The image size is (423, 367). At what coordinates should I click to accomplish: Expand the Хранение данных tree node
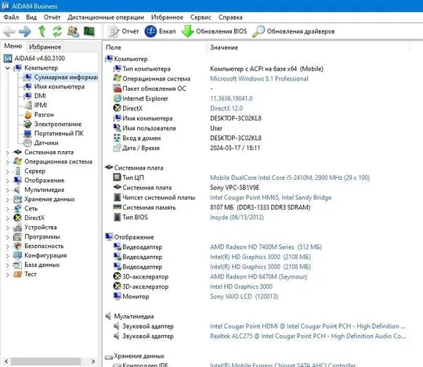[8, 200]
